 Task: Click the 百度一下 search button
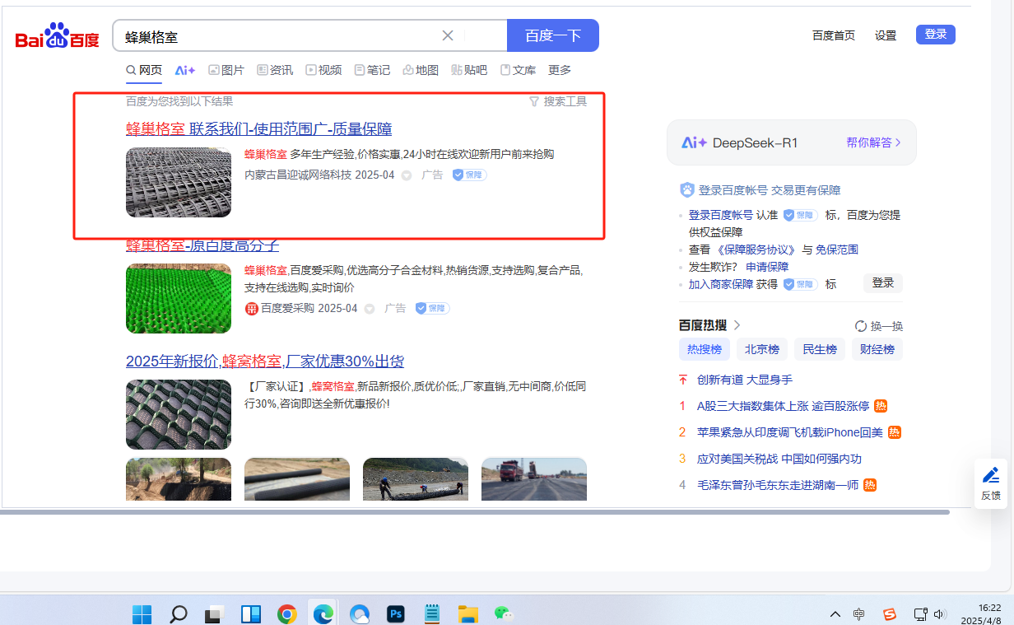point(553,35)
